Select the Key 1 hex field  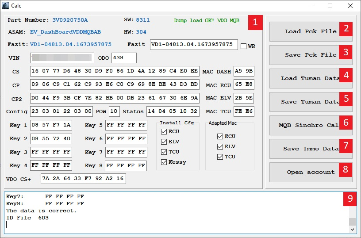click(51, 125)
